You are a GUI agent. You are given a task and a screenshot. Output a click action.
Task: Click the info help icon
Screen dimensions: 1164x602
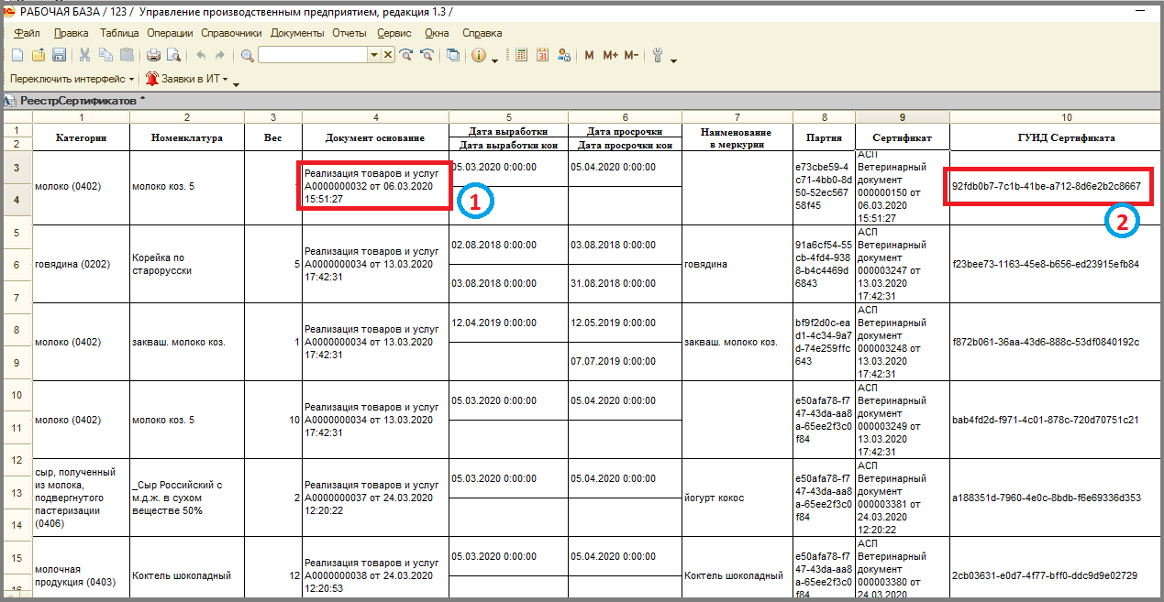pyautogui.click(x=479, y=55)
